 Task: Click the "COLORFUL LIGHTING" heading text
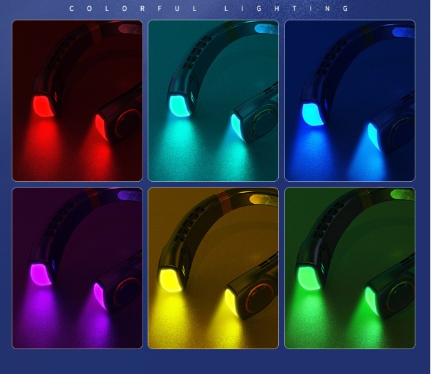point(209,9)
